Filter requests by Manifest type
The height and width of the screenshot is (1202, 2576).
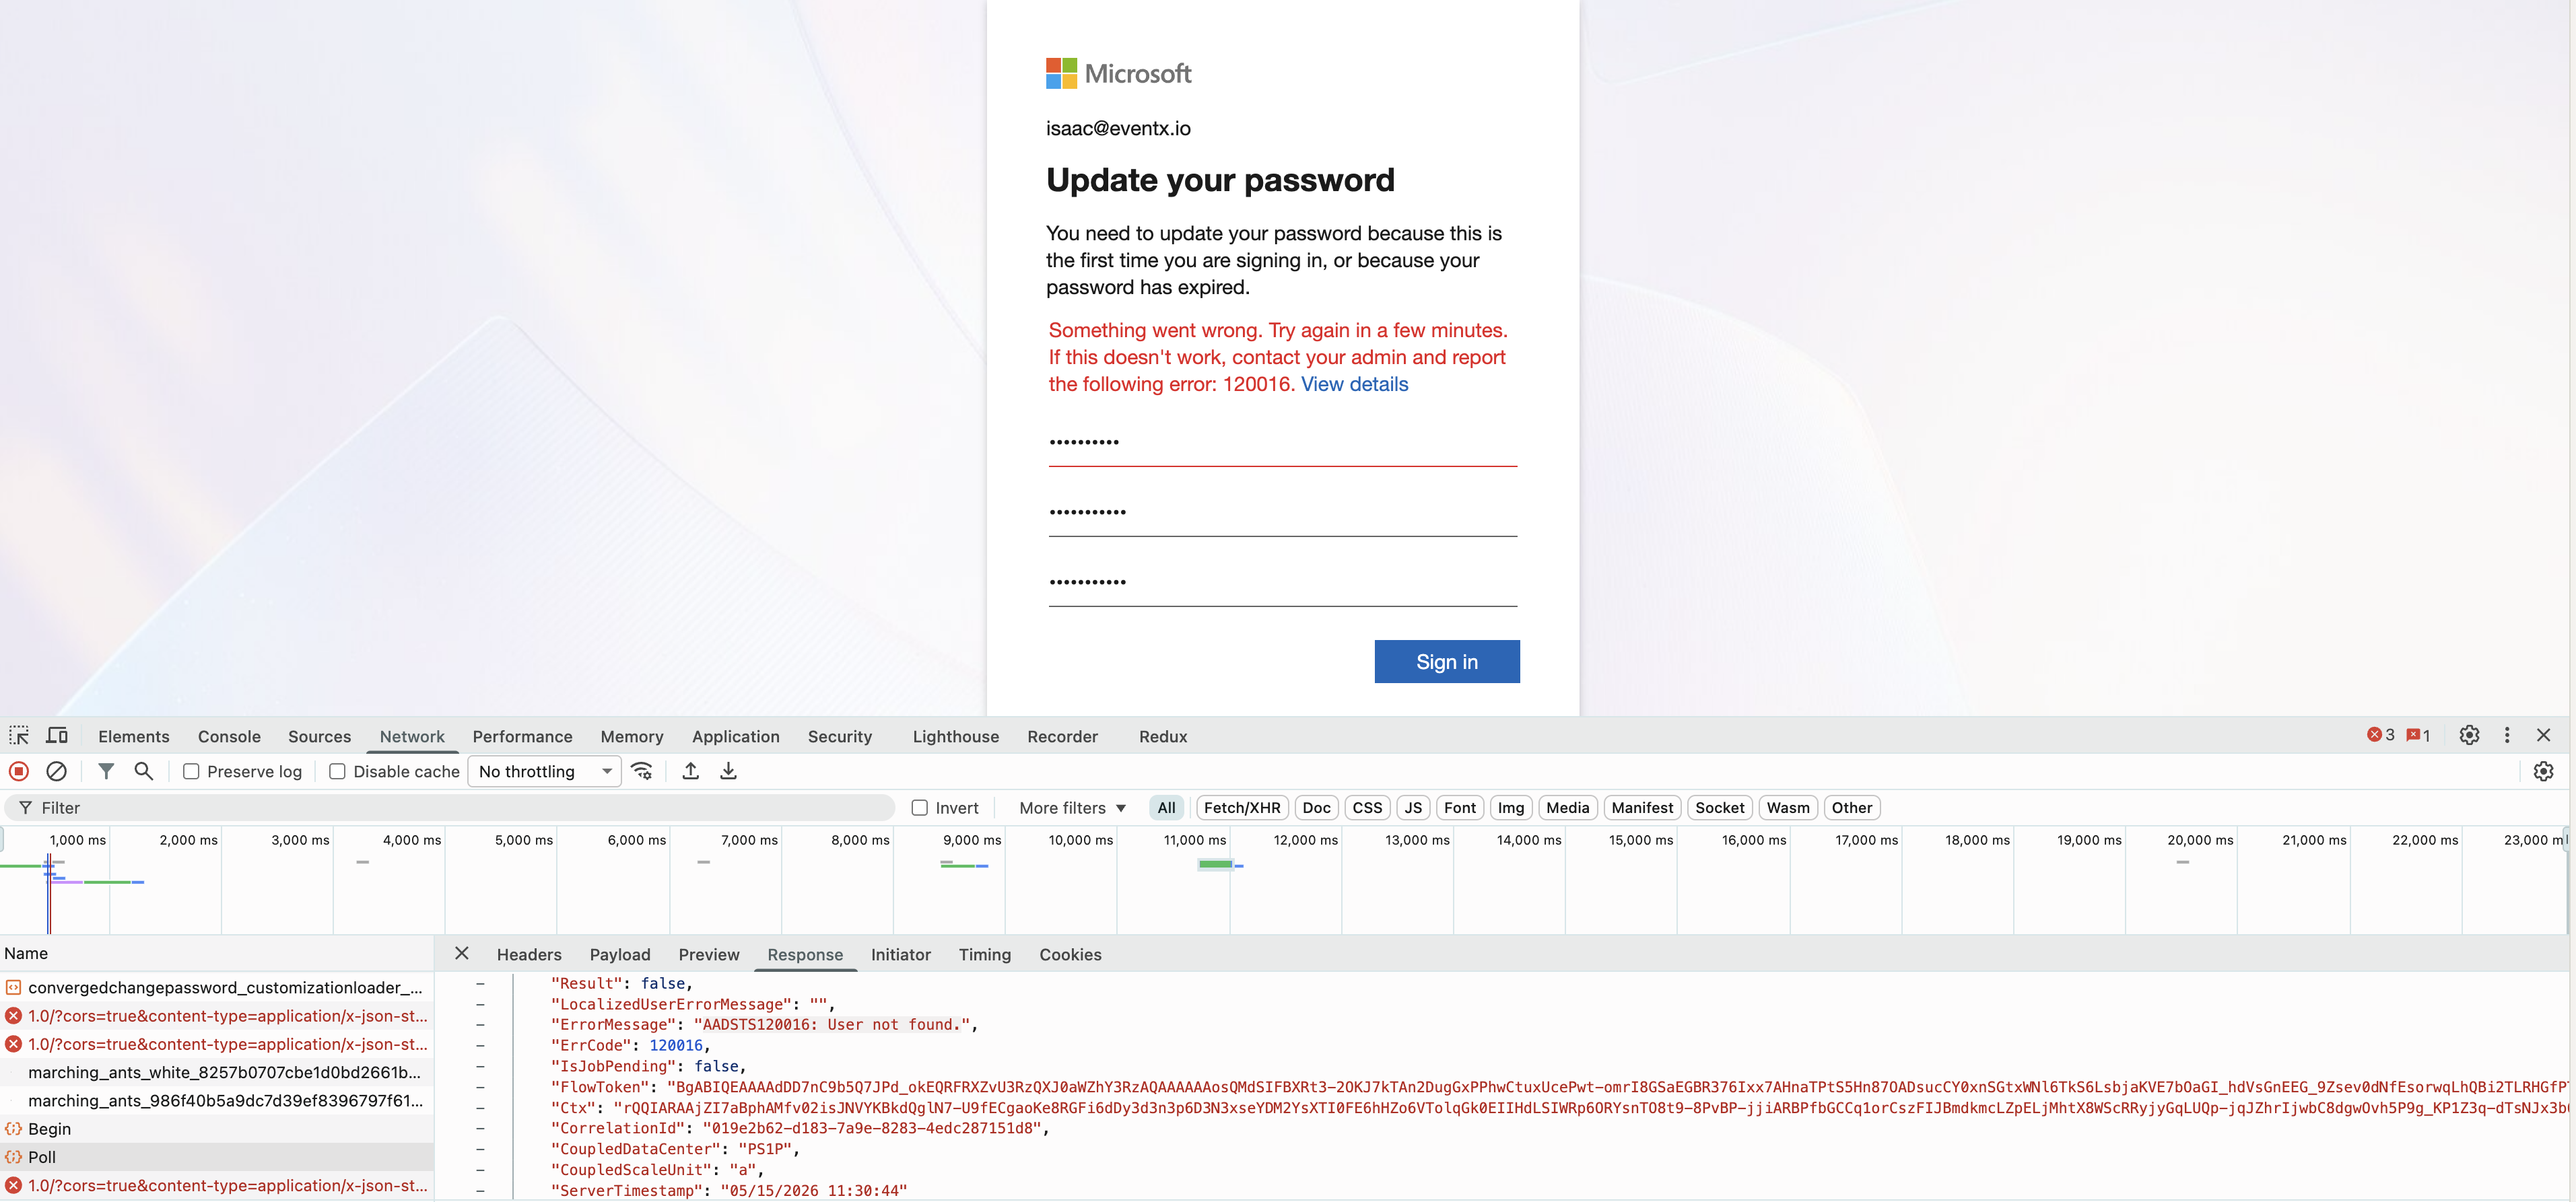1642,808
